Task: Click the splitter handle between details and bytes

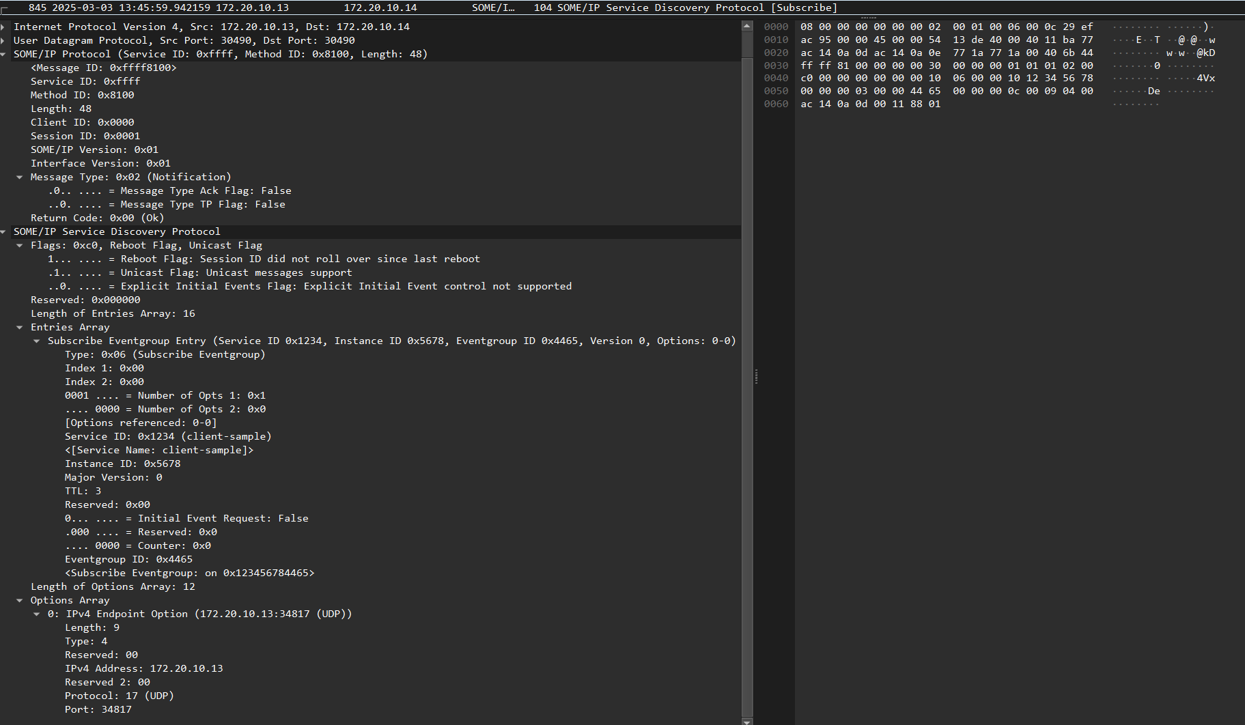Action: pyautogui.click(x=756, y=375)
